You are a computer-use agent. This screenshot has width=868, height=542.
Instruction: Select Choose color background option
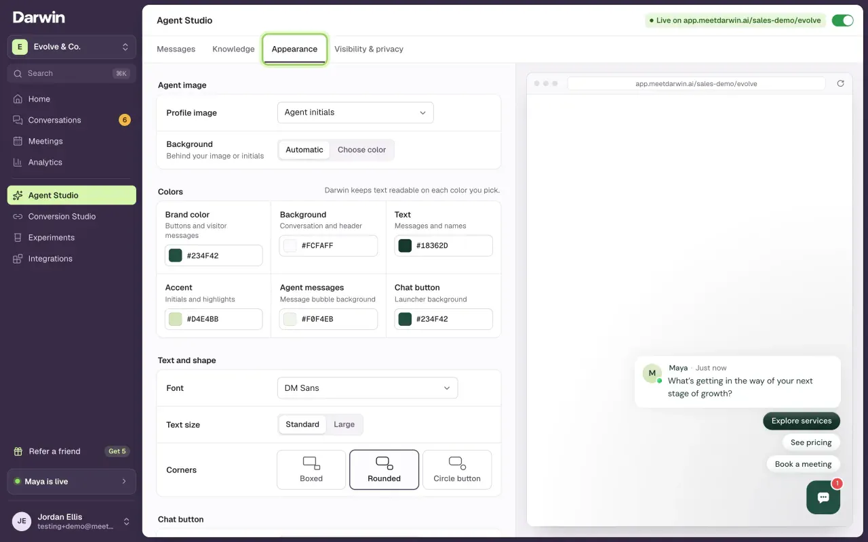click(361, 150)
